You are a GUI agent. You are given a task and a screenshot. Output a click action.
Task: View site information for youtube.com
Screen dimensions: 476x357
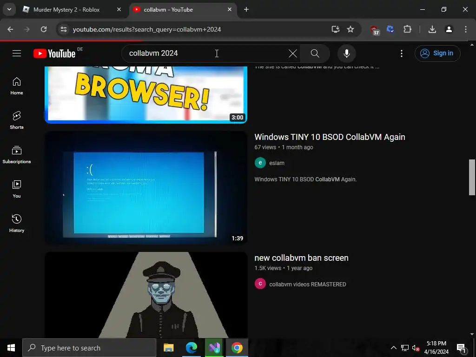point(64,29)
